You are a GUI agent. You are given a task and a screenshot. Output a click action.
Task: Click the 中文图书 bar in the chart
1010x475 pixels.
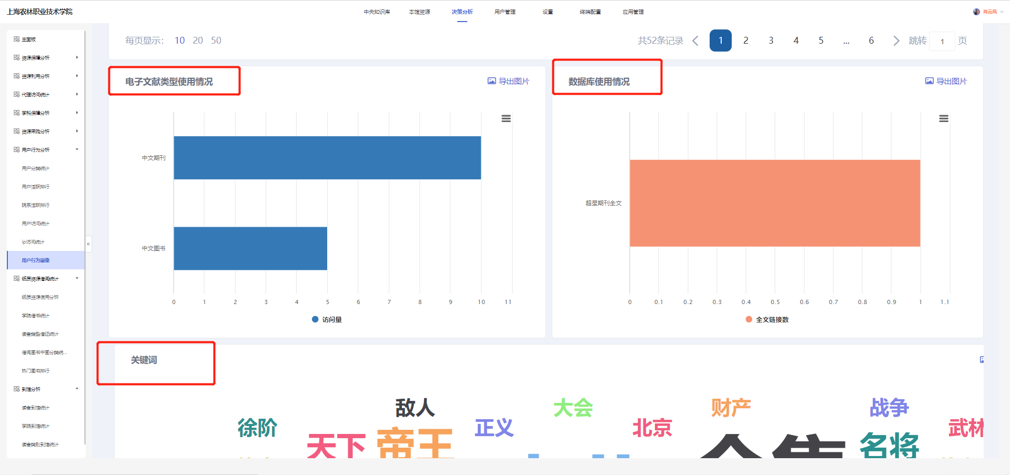coord(250,248)
